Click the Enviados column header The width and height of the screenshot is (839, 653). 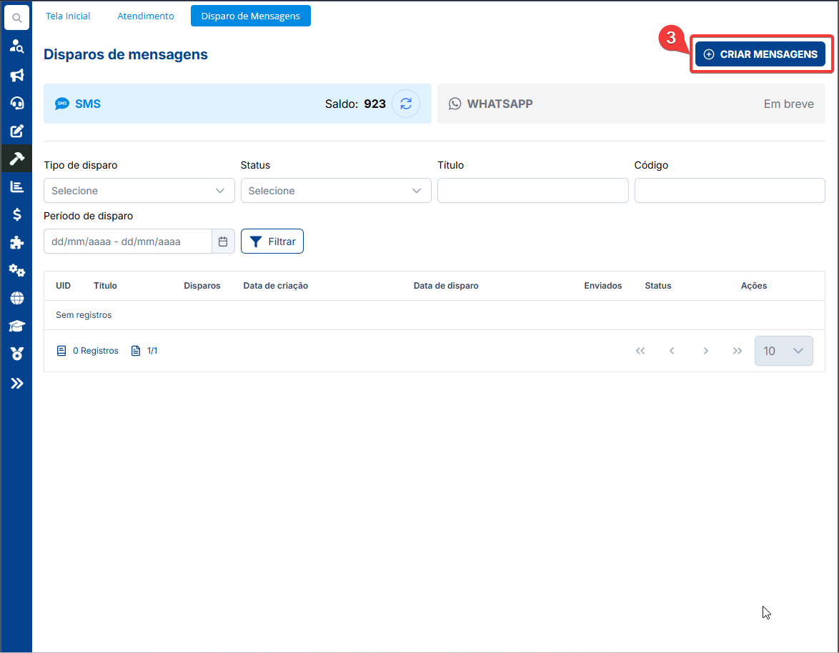point(603,286)
